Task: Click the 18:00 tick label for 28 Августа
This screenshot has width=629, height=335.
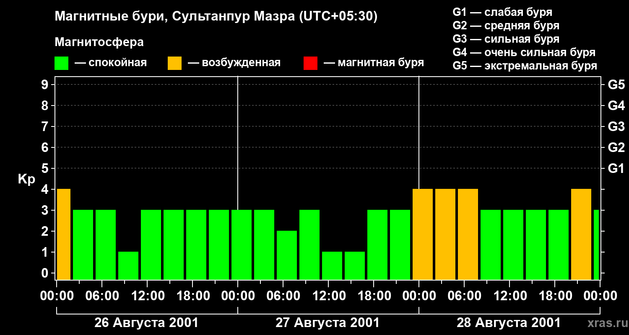Action: pos(555,296)
